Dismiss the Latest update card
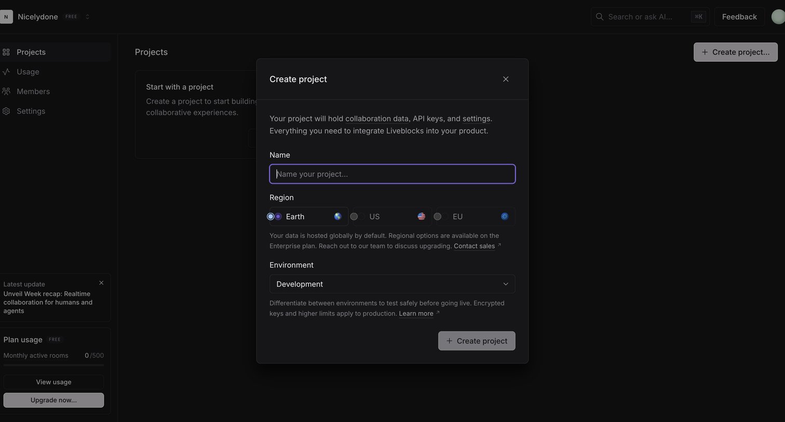This screenshot has height=422, width=785. pos(101,283)
